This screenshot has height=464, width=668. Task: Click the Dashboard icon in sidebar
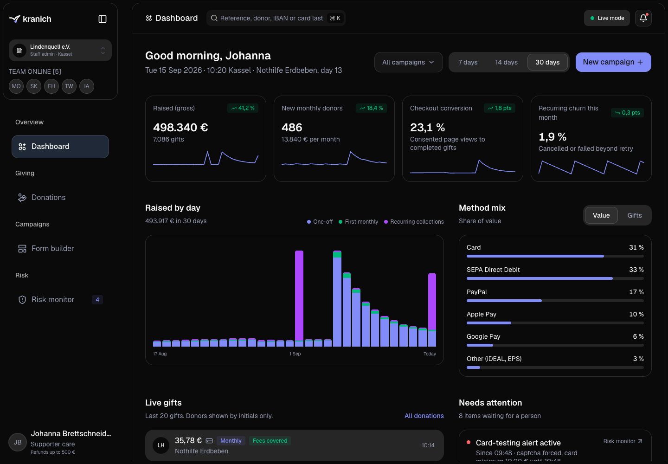click(x=22, y=147)
